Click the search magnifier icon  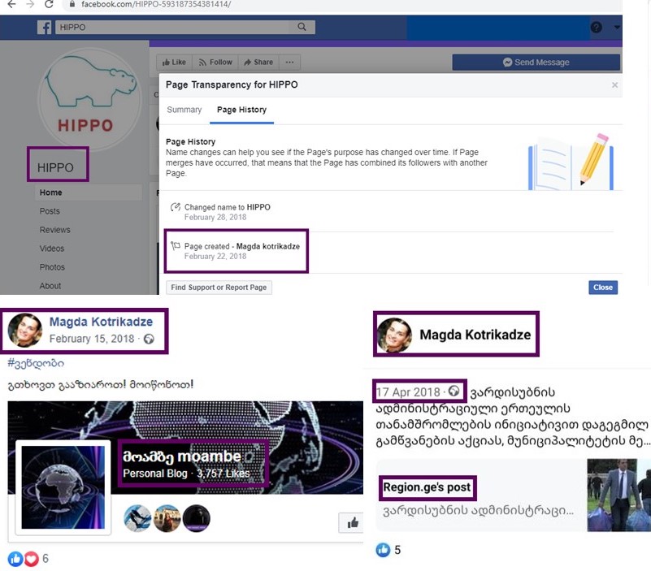[x=302, y=27]
